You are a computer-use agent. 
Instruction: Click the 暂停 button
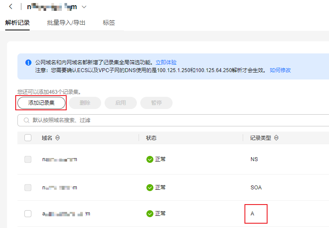156,103
